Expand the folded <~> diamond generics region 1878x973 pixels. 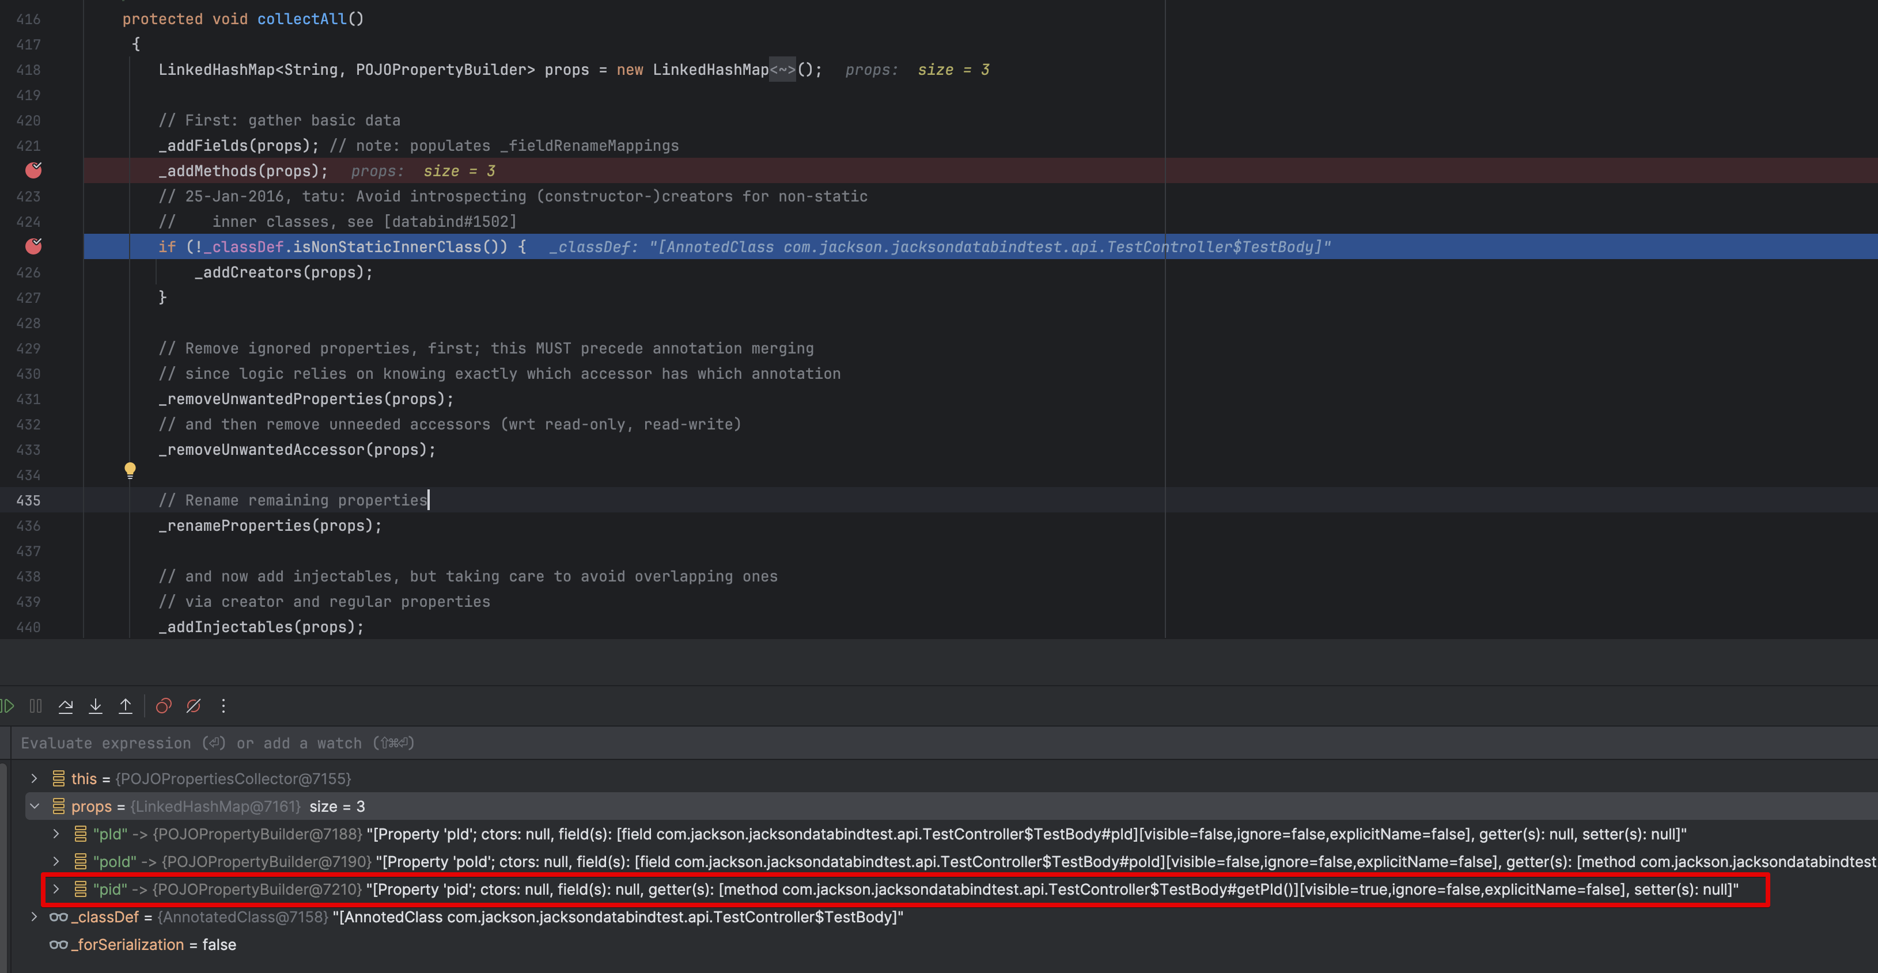click(x=782, y=70)
